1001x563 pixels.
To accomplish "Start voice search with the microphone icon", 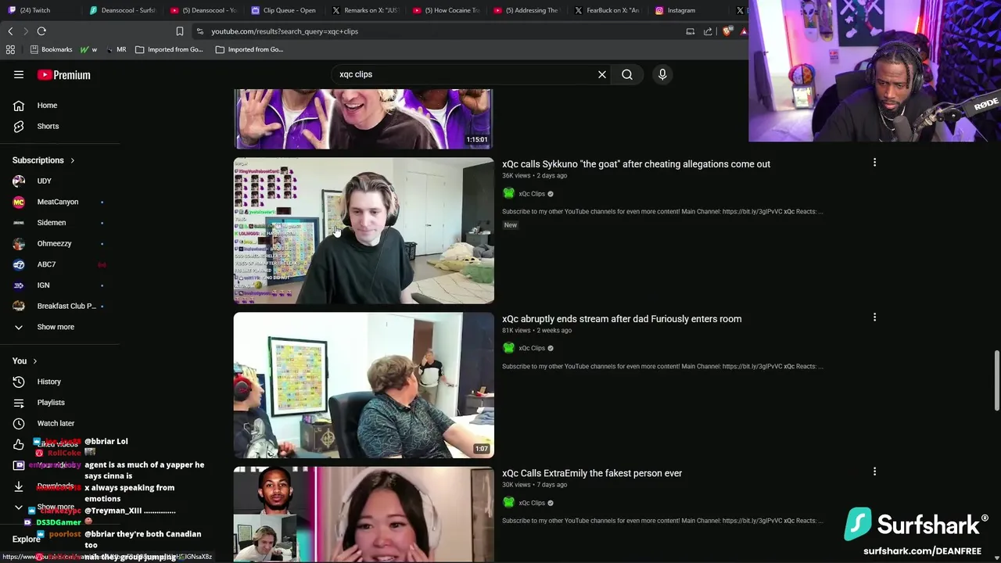I will click(x=662, y=74).
